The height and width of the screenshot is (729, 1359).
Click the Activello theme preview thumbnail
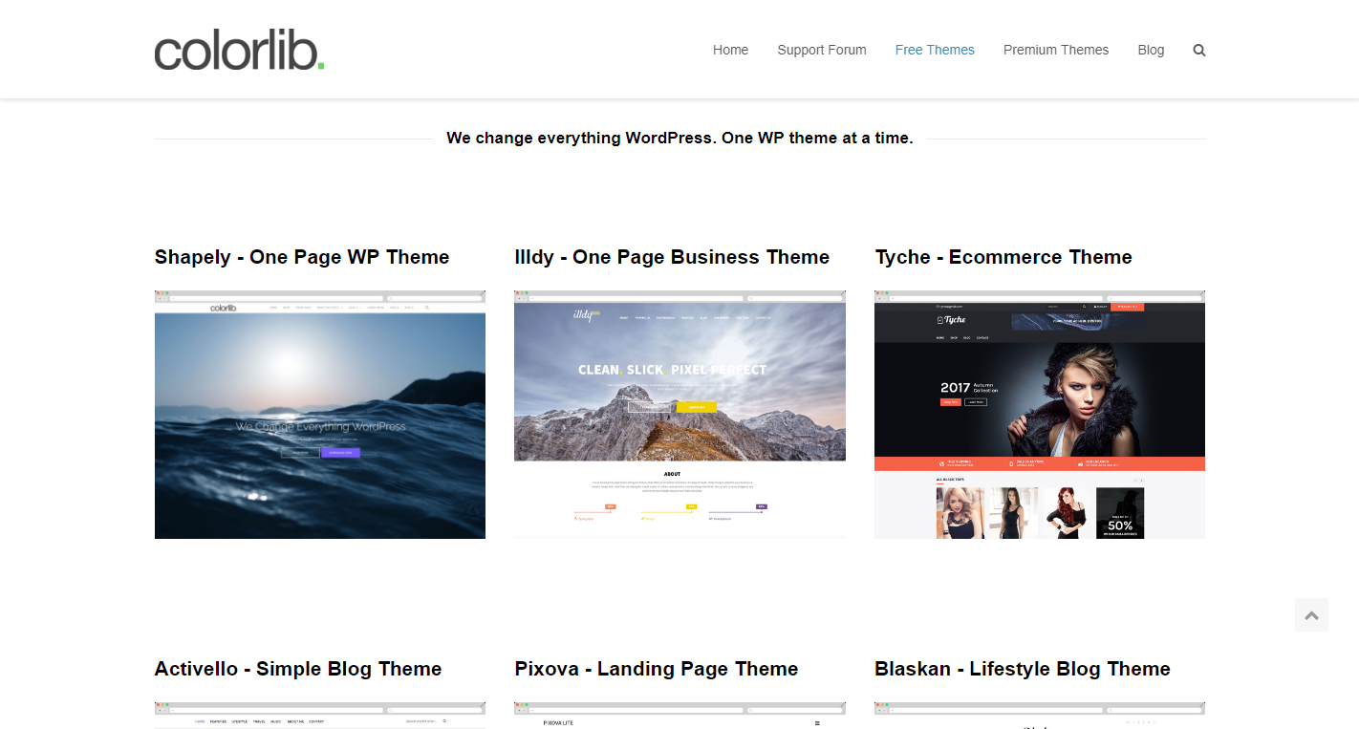320,716
